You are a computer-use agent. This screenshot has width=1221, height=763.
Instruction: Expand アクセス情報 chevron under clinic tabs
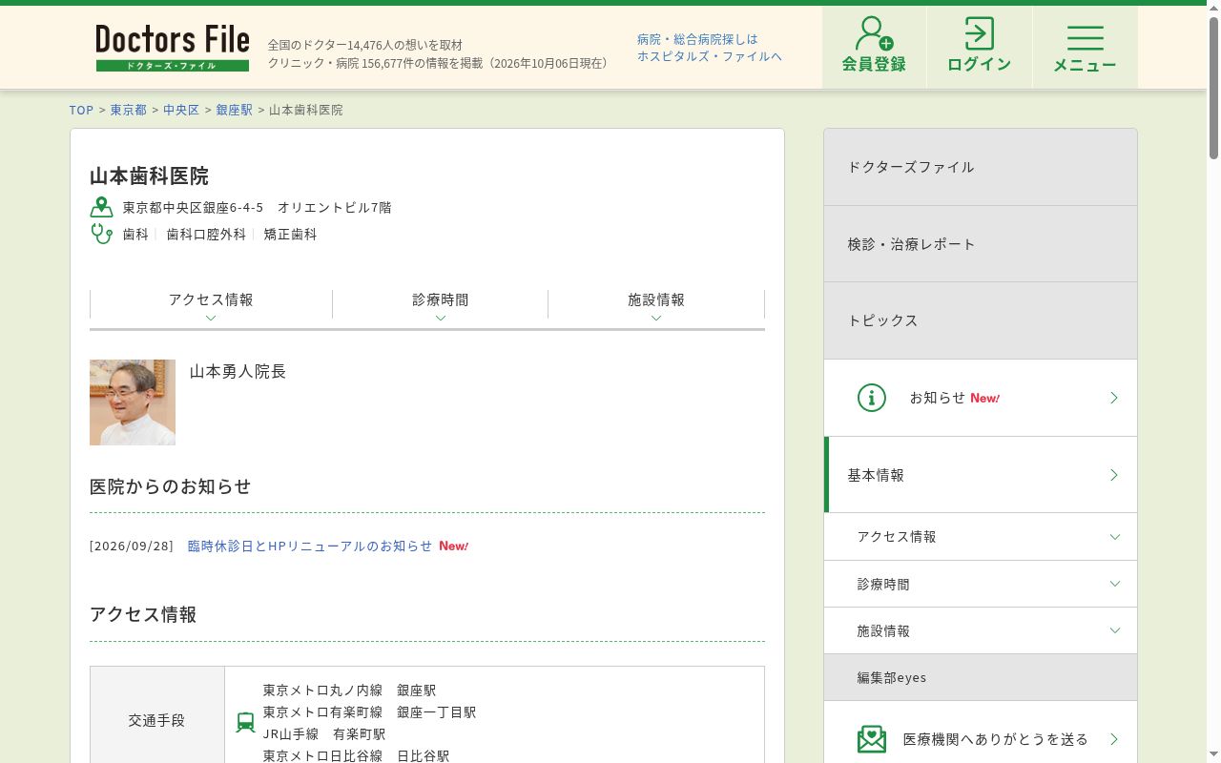point(211,318)
